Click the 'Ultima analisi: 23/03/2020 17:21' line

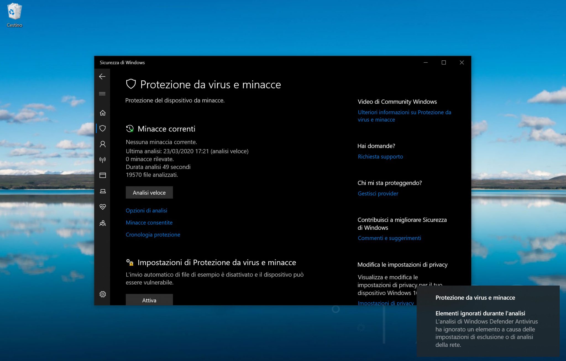(x=187, y=151)
